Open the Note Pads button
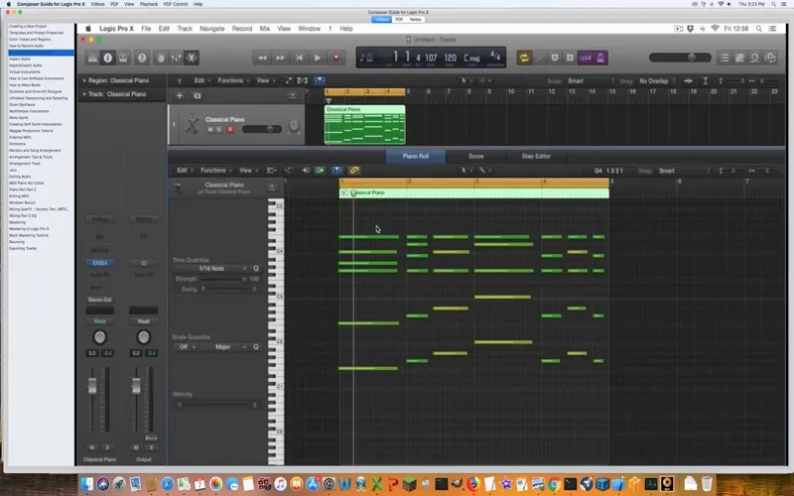Image resolution: width=794 pixels, height=496 pixels. point(739,58)
